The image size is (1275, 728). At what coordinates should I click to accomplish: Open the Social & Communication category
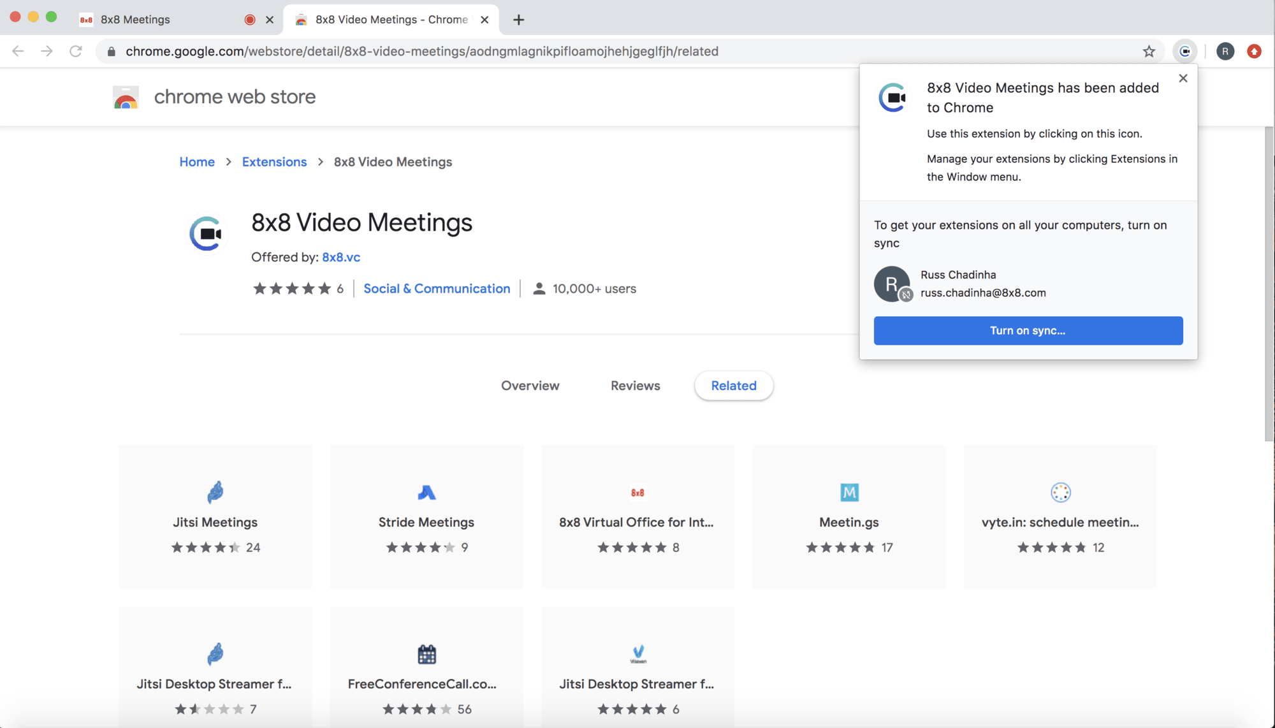437,289
